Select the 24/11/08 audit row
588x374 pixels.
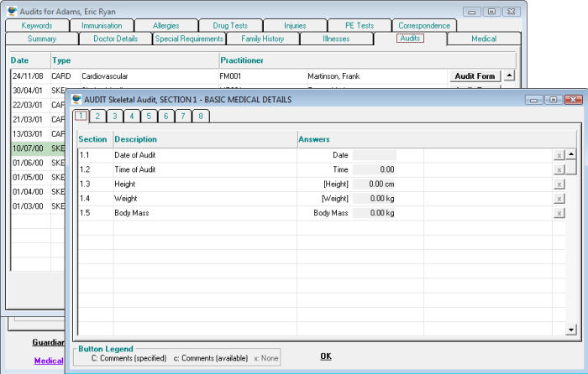(x=230, y=76)
